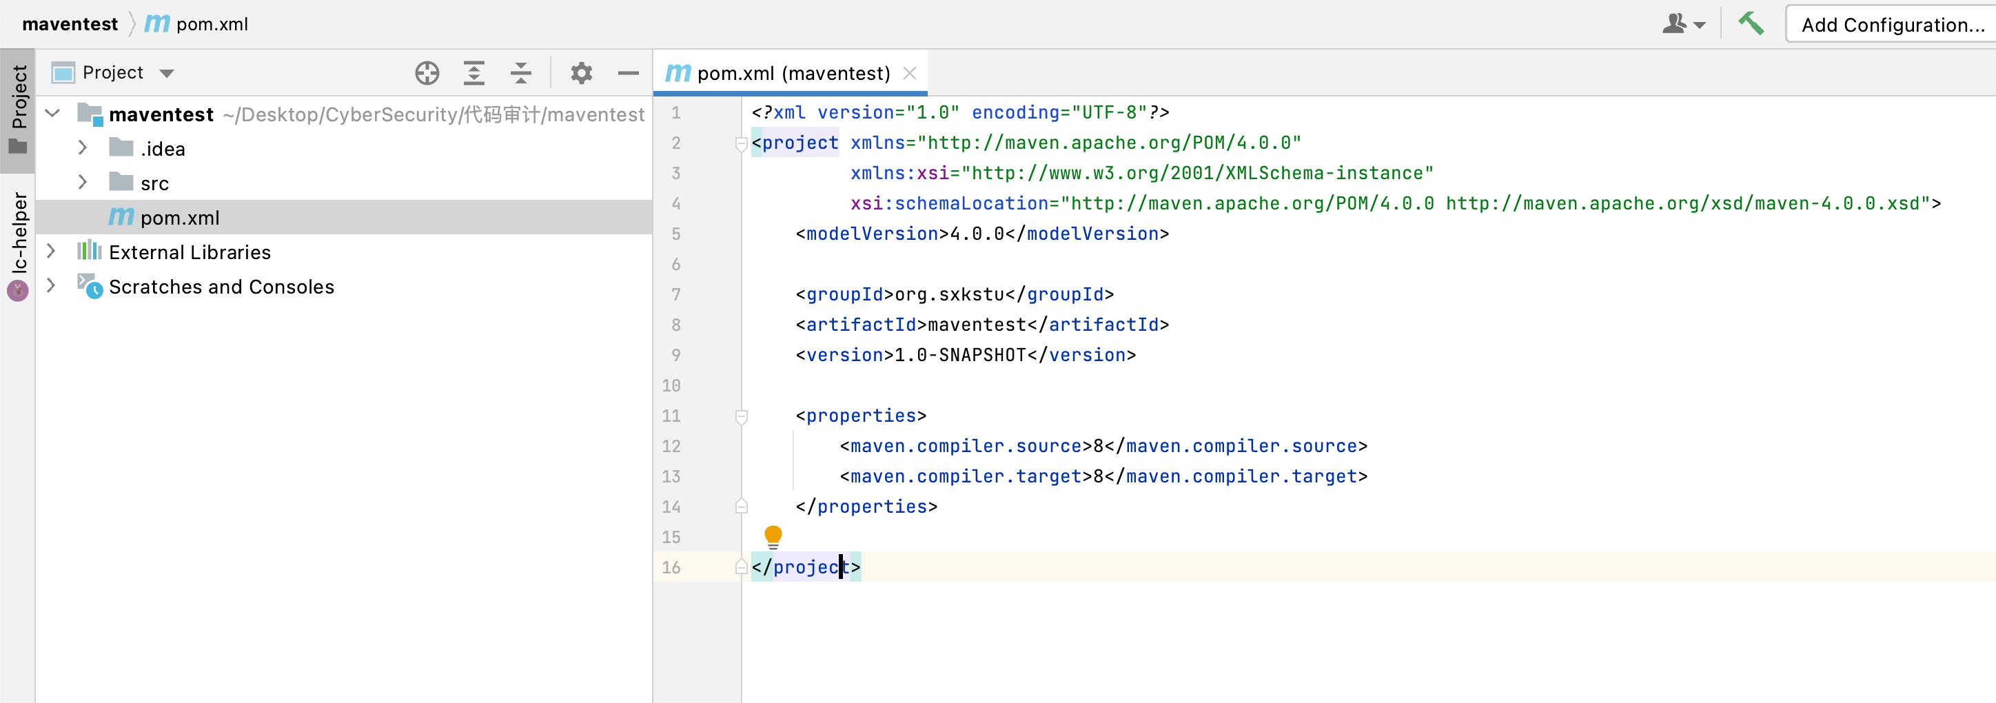Expand the src folder
This screenshot has width=1996, height=703.
[83, 183]
